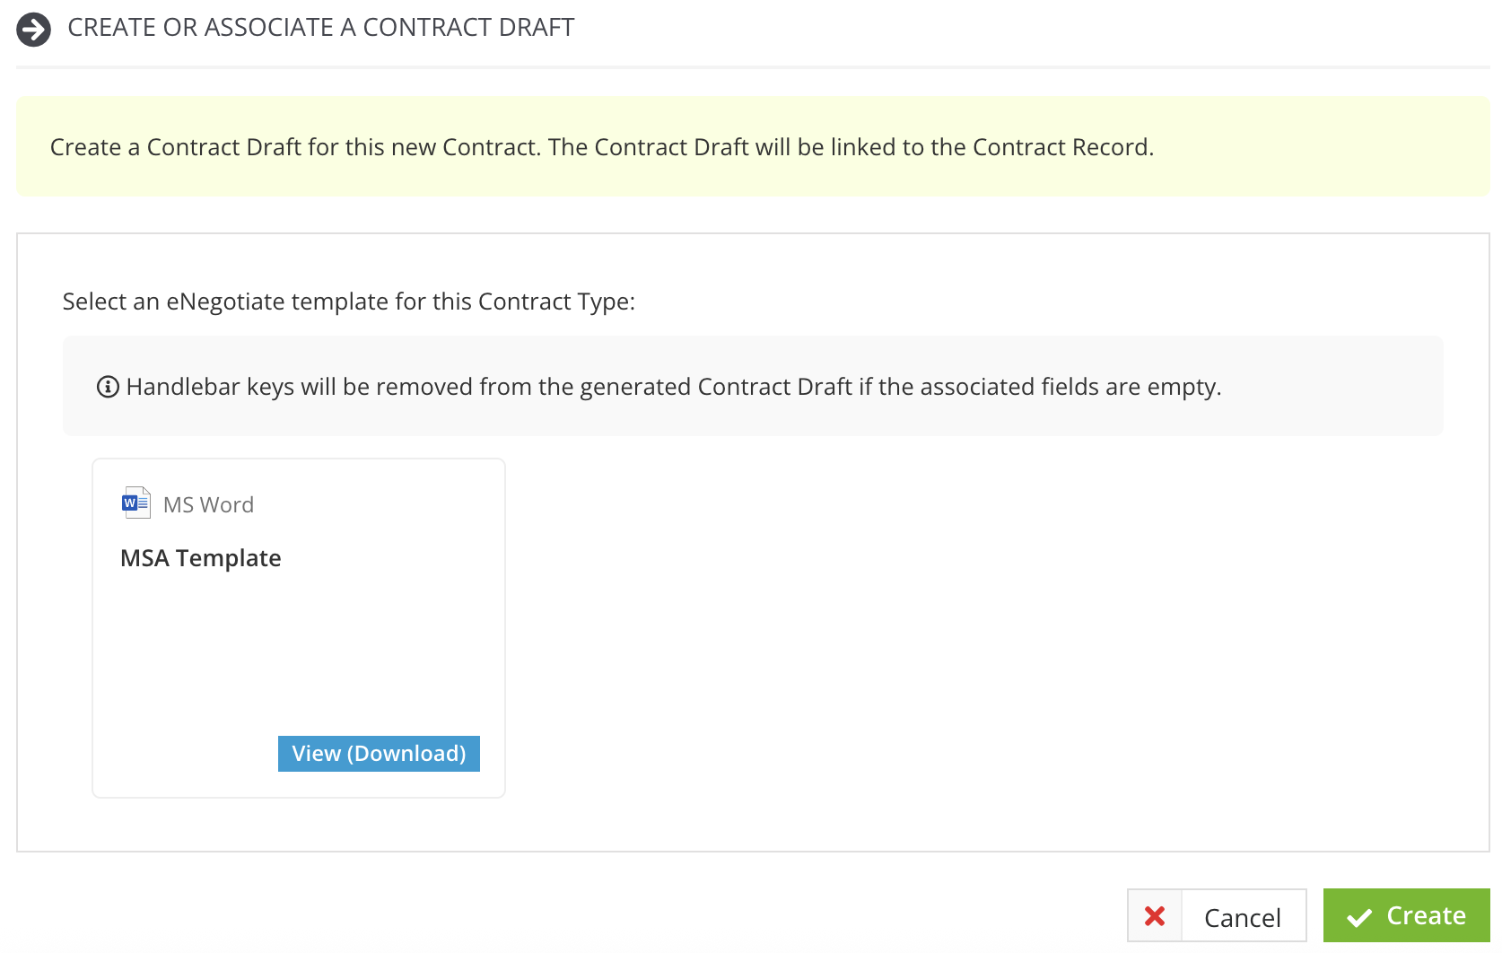The height and width of the screenshot is (953, 1502).
Task: Click the MSA Template title text
Action: click(201, 558)
